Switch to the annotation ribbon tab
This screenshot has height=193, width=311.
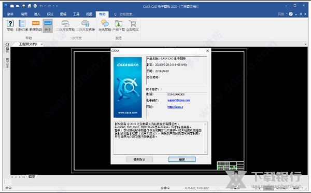[50, 14]
